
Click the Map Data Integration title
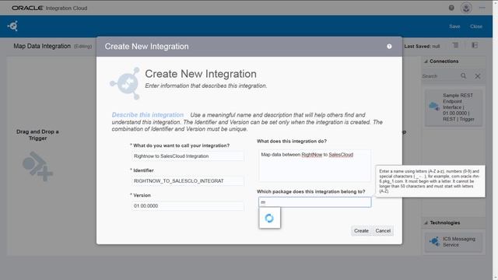(42, 47)
